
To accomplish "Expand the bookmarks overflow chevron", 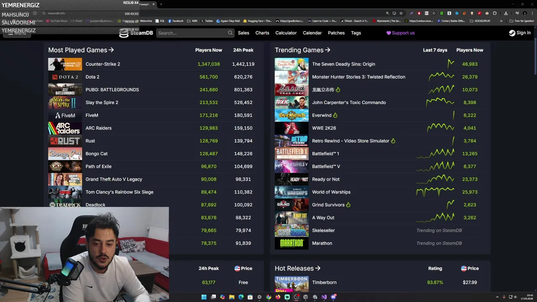I will coord(501,21).
